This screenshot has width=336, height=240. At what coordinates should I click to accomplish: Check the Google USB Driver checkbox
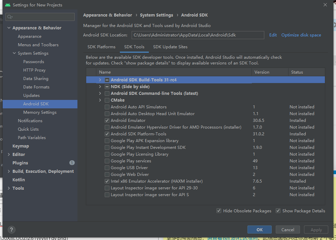click(x=107, y=167)
